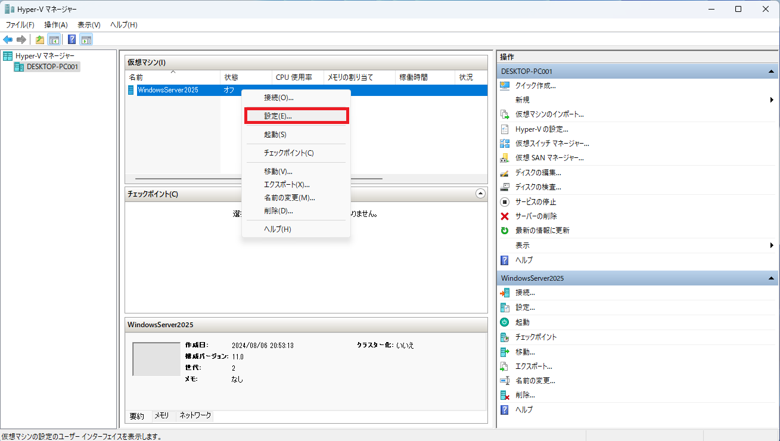Click the red X サーバーの削除 icon
Image resolution: width=780 pixels, height=441 pixels.
click(x=505, y=216)
